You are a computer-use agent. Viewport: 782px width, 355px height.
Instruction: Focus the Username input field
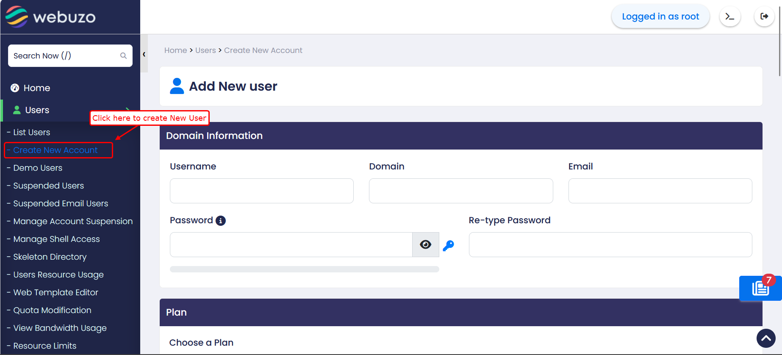point(261,191)
